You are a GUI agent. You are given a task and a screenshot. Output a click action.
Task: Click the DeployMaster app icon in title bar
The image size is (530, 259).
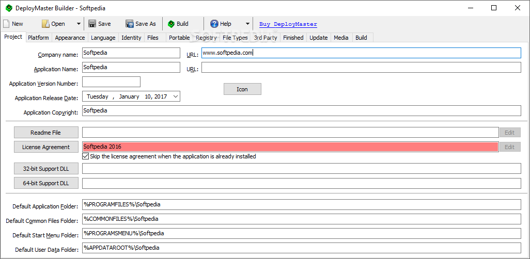click(x=9, y=8)
